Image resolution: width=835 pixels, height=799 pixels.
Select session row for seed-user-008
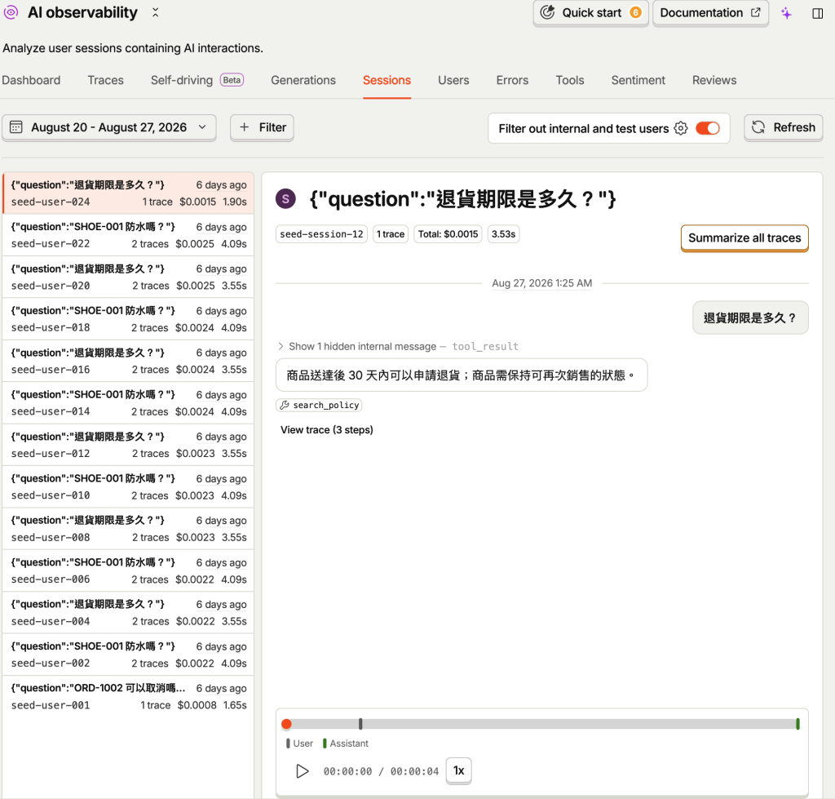(128, 529)
